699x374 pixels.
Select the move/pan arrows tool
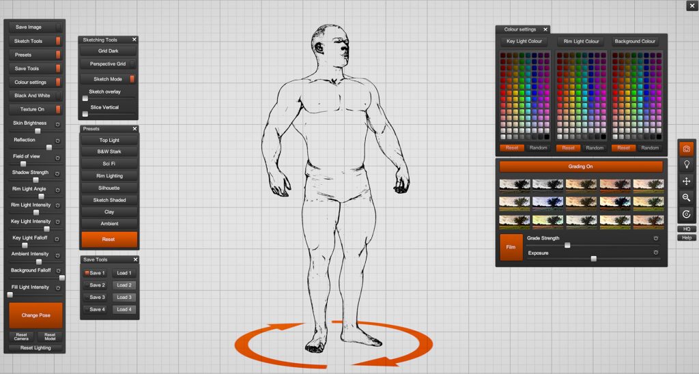click(x=687, y=181)
